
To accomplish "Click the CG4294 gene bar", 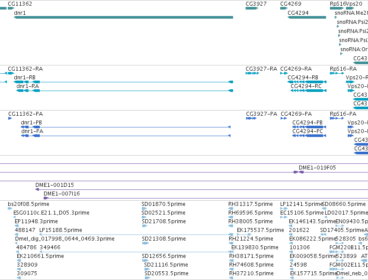I will pos(307,17).
